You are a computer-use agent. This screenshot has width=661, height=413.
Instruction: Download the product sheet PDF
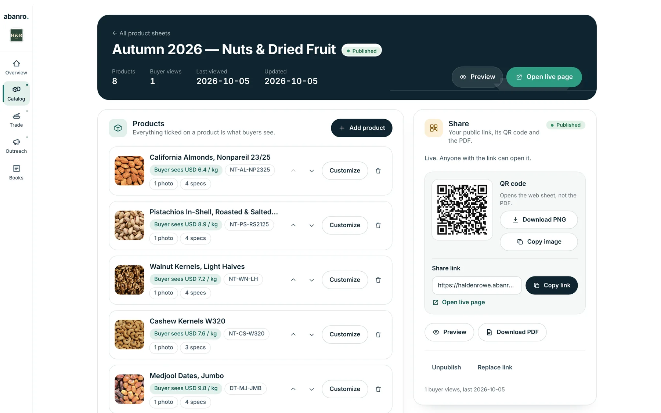(512, 332)
